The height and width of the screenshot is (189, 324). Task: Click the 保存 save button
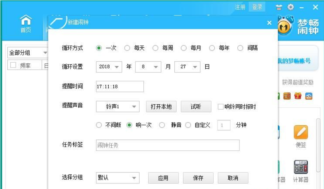coord(198,178)
